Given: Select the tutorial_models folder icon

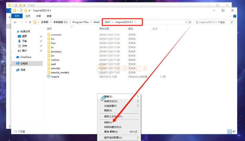Looking at the screenshot, I should [49, 72].
